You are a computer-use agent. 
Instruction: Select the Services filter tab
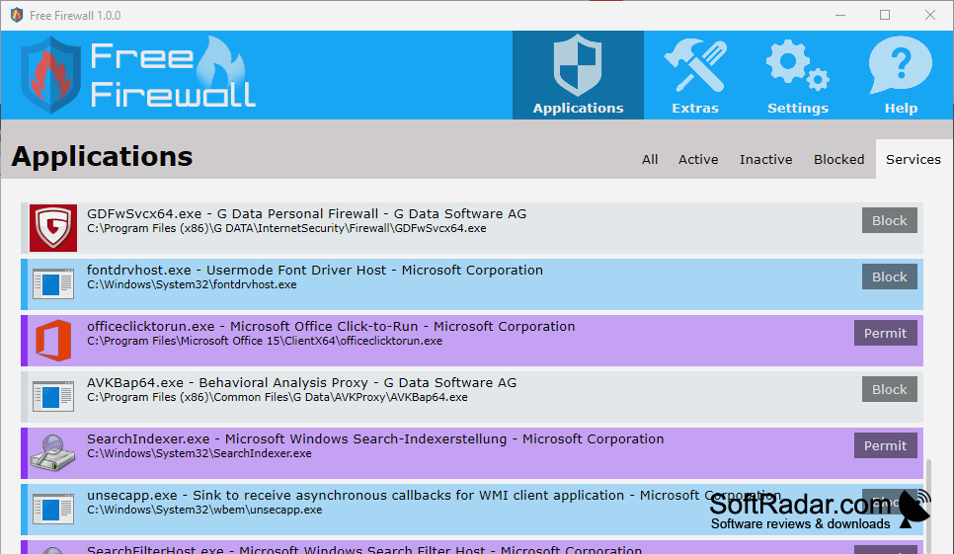click(x=914, y=159)
